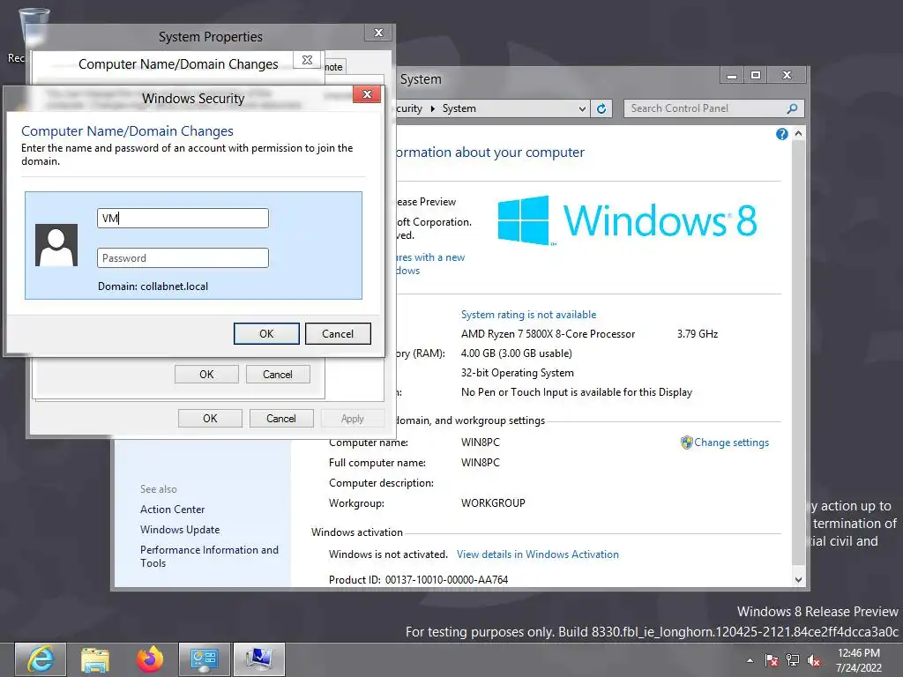
Task: Open Action Center flag tray icon
Action: (x=771, y=660)
